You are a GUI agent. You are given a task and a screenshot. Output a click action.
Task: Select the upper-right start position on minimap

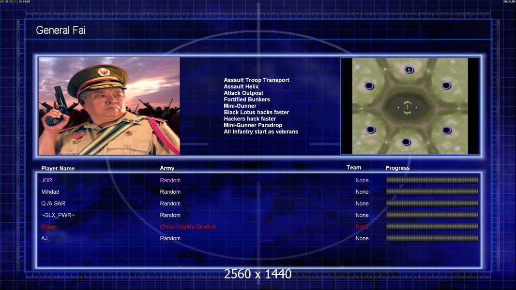point(446,86)
